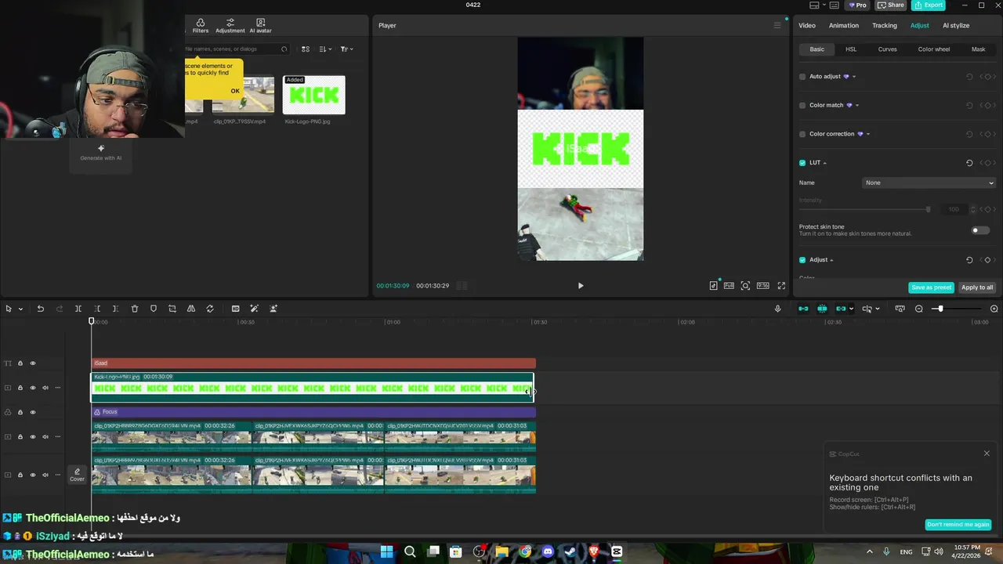Click the fullscreen icon in the Player
Image resolution: width=1003 pixels, height=564 pixels.
[x=781, y=286]
